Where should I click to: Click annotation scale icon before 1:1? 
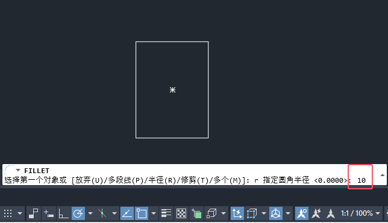331,213
